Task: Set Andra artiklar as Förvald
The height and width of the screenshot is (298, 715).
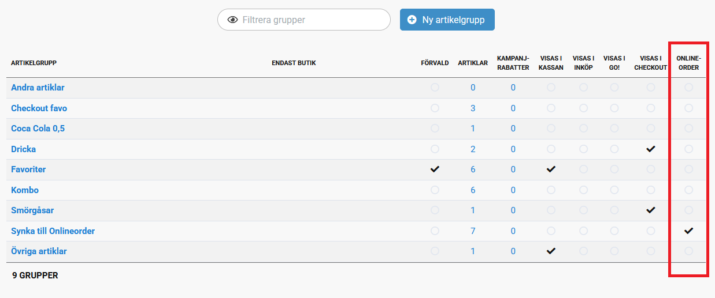Action: click(435, 88)
